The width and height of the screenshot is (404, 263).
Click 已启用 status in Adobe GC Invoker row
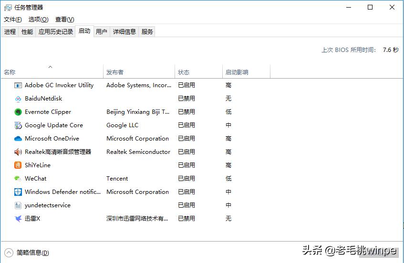[x=186, y=85]
